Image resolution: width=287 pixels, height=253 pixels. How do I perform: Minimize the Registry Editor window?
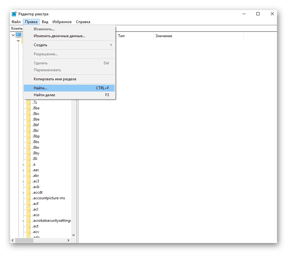pyautogui.click(x=244, y=14)
